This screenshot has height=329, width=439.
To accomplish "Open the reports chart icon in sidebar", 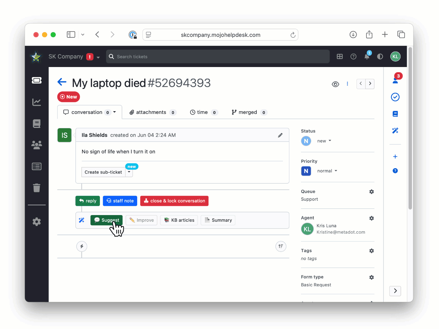I will (x=37, y=102).
